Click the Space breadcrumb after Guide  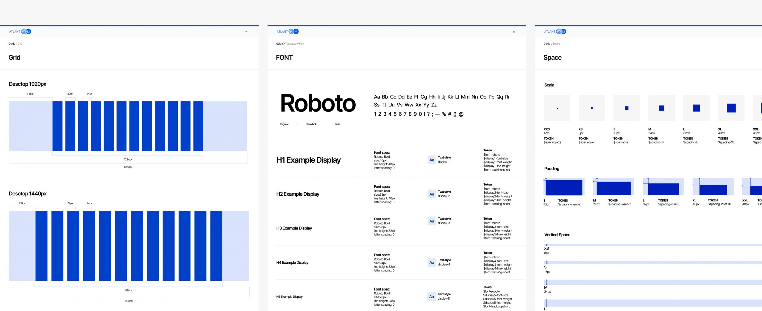(x=556, y=44)
